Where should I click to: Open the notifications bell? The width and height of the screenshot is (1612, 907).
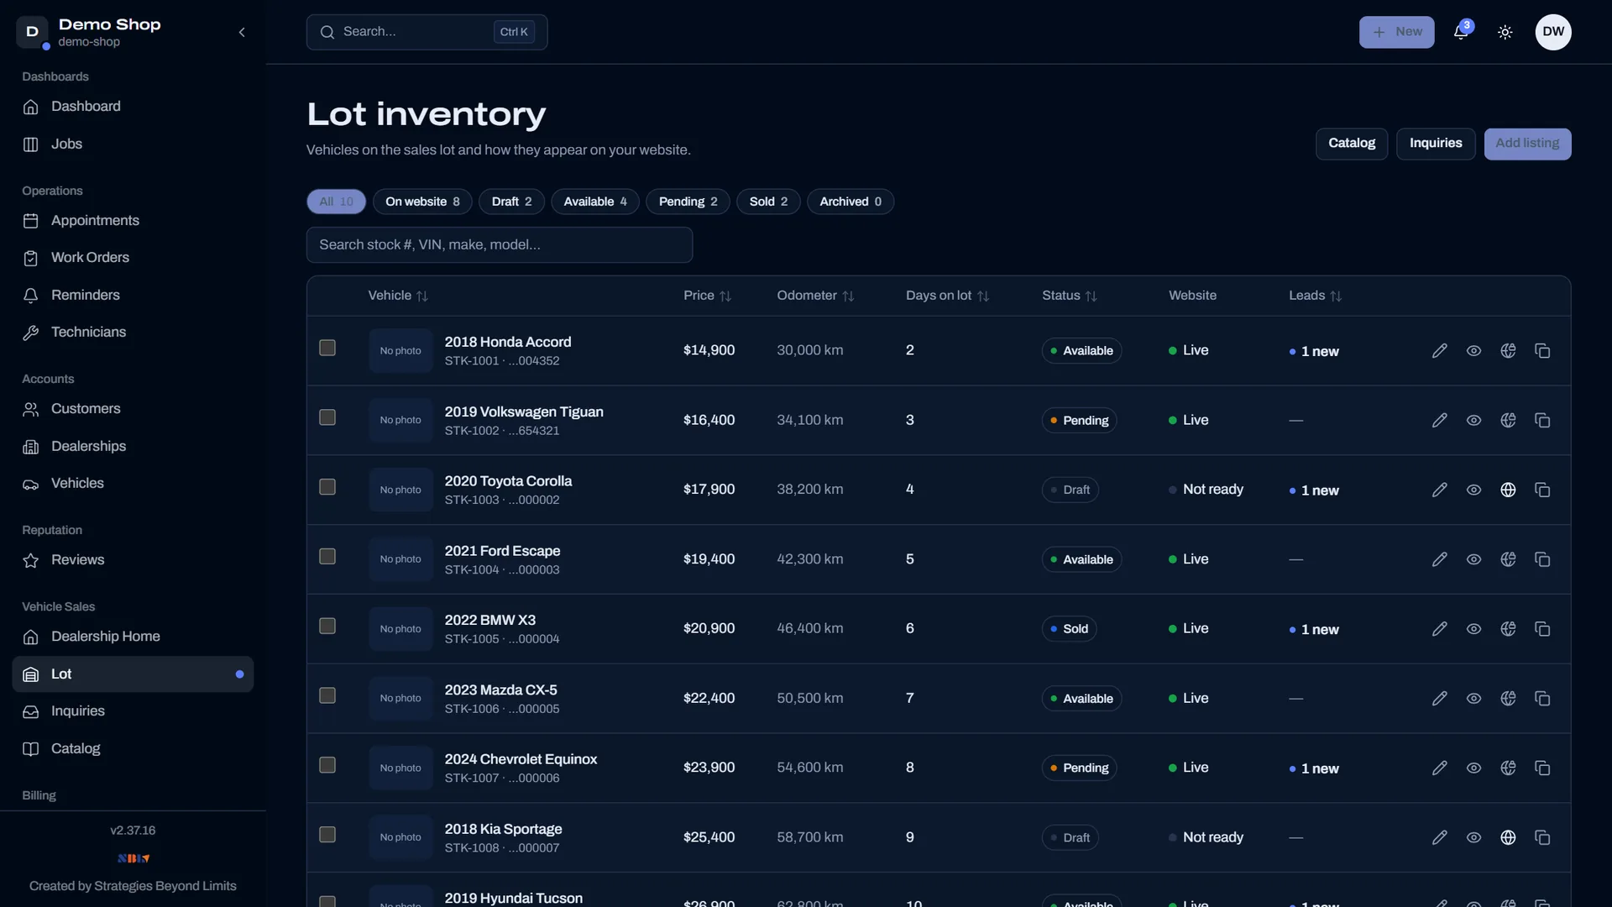(x=1461, y=32)
